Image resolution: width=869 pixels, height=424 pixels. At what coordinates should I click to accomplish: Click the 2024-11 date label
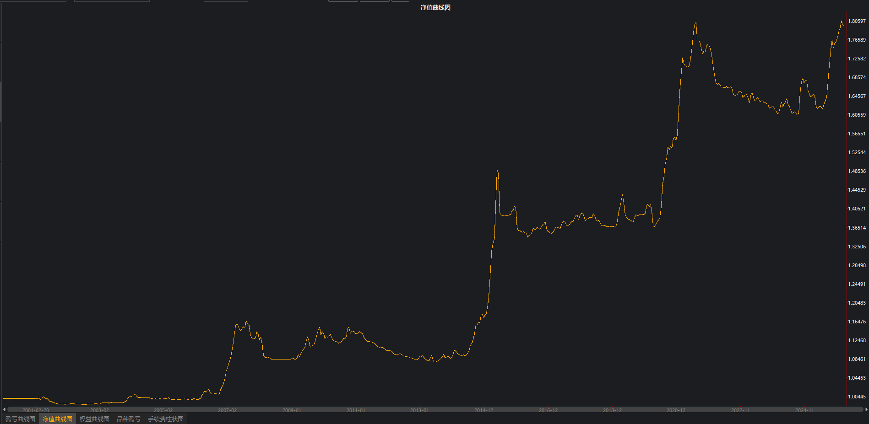pos(804,410)
